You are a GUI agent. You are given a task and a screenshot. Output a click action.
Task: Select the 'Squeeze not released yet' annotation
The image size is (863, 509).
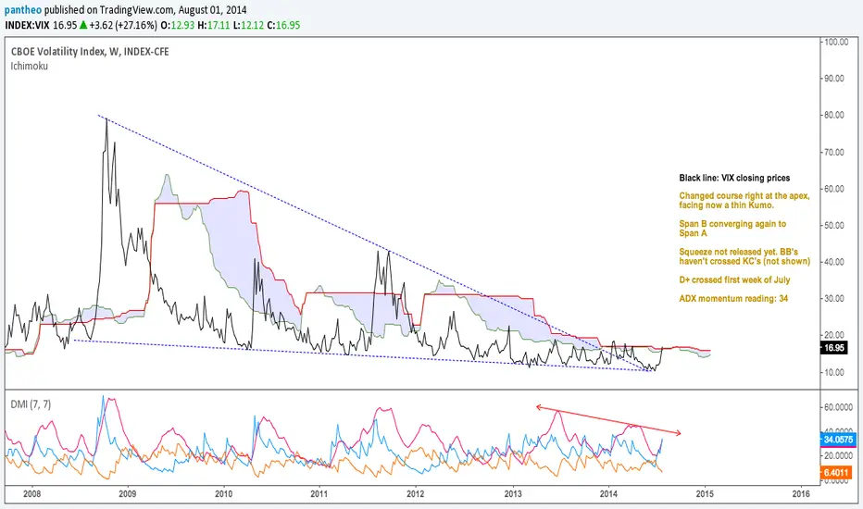tap(744, 256)
